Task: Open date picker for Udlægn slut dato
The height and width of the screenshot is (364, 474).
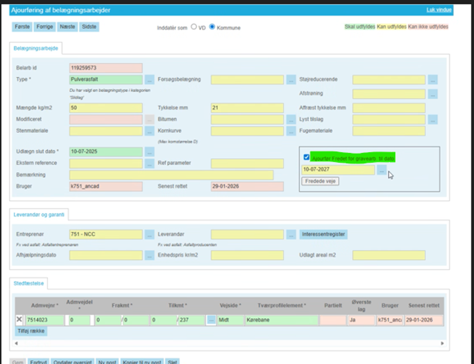Action: (149, 152)
